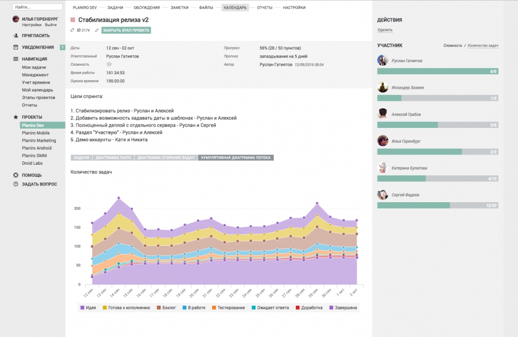518x337 pixels.
Task: Click the Пригласить invite user icon
Action: pos(16,35)
